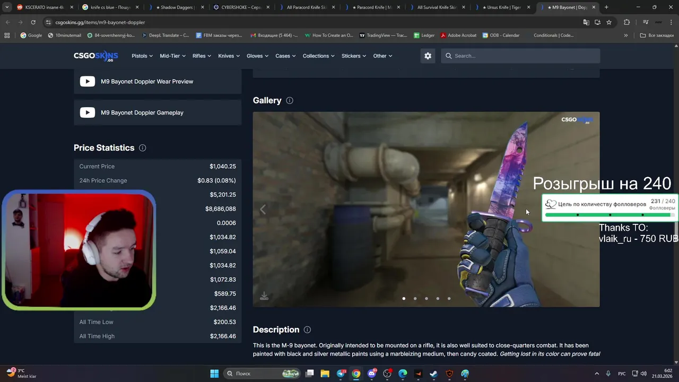Open the Все закладки bookmarks folder
The image size is (679, 382).
coord(657,35)
